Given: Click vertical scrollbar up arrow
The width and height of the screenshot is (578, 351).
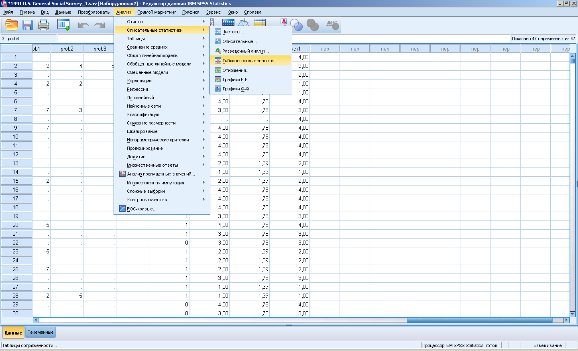Looking at the screenshot, I should (573, 55).
